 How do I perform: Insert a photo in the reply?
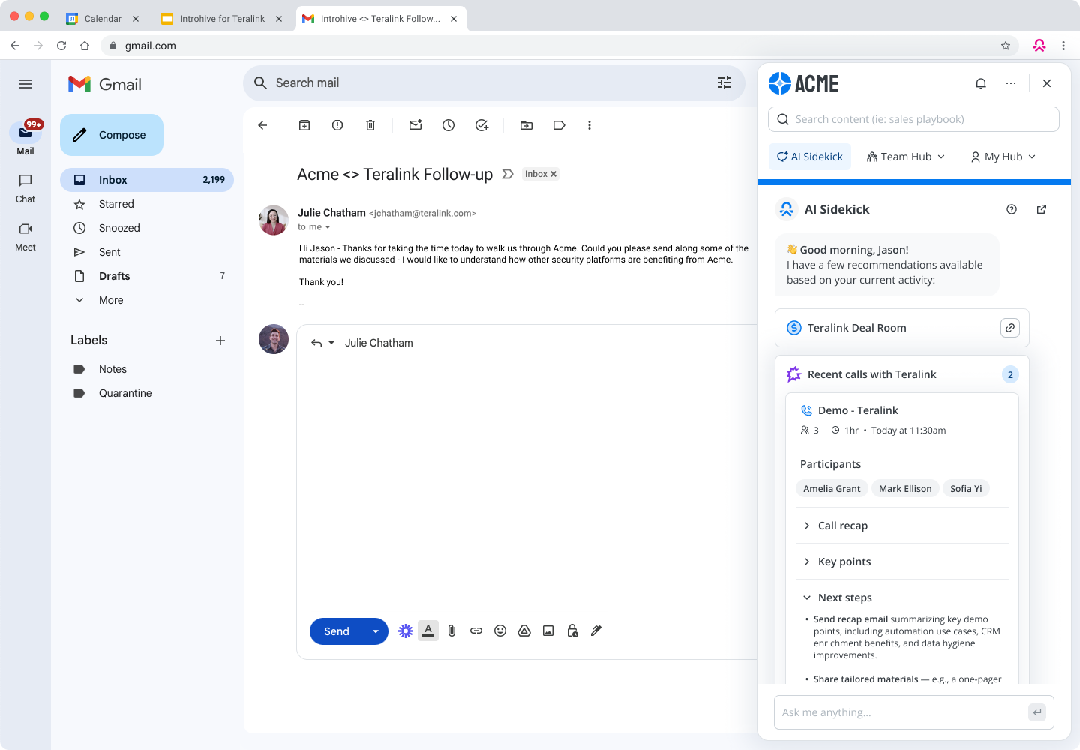click(x=548, y=631)
